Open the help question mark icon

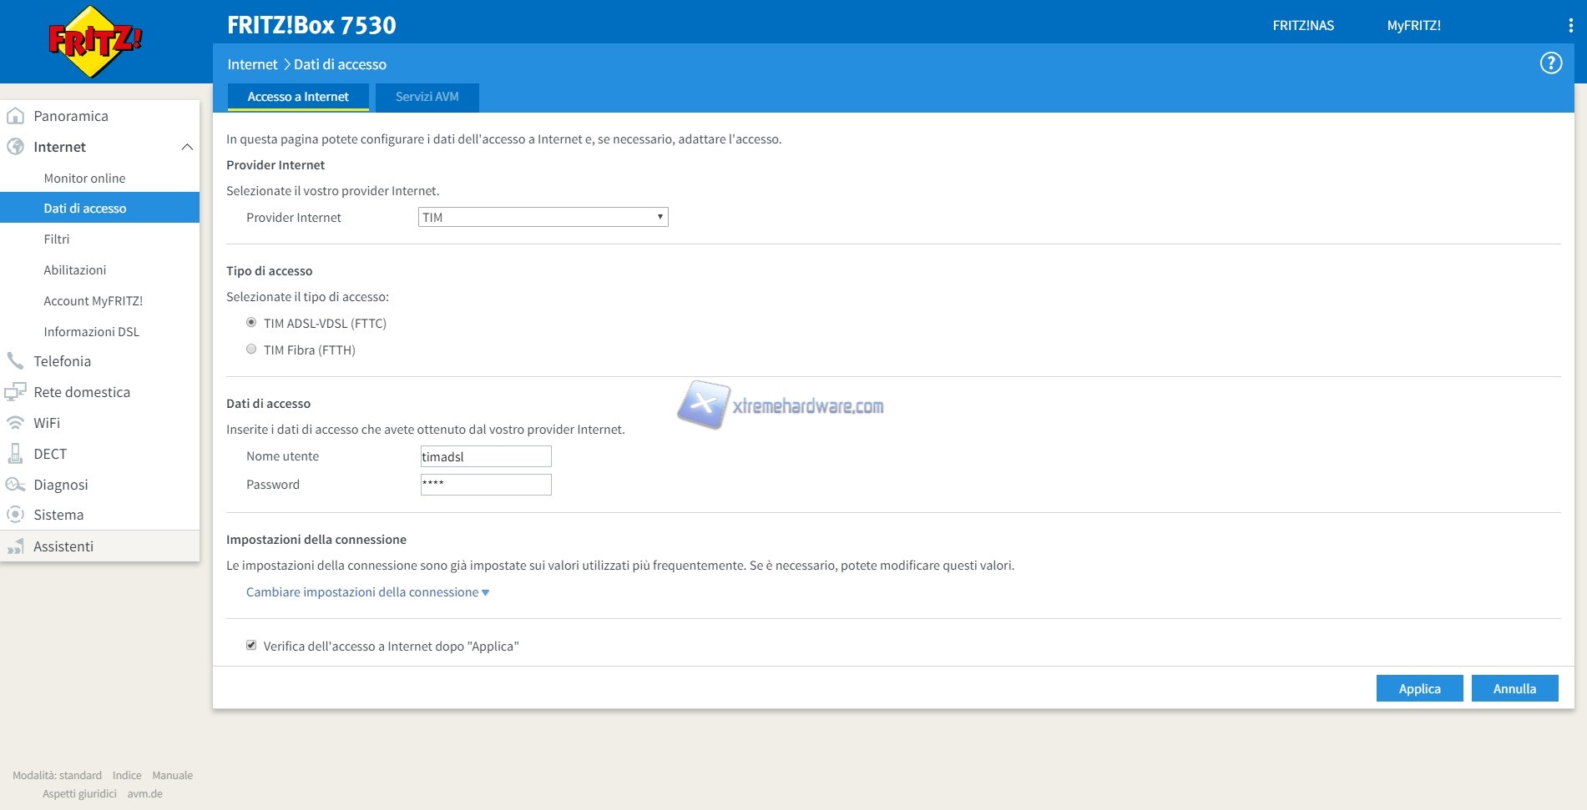tap(1550, 63)
